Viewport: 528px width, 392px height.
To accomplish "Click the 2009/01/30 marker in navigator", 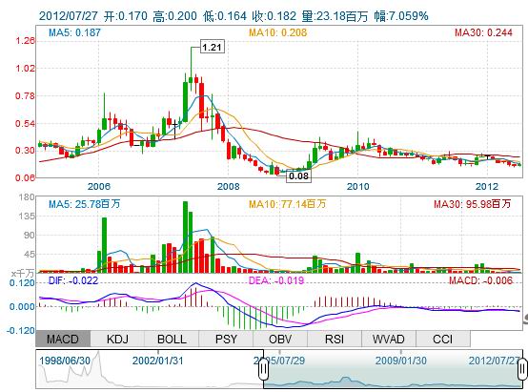I will pos(400,361).
